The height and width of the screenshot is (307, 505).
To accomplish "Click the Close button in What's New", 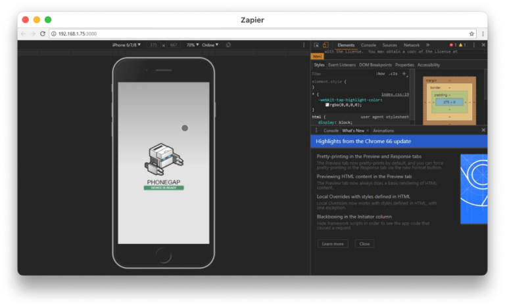I will 364,244.
